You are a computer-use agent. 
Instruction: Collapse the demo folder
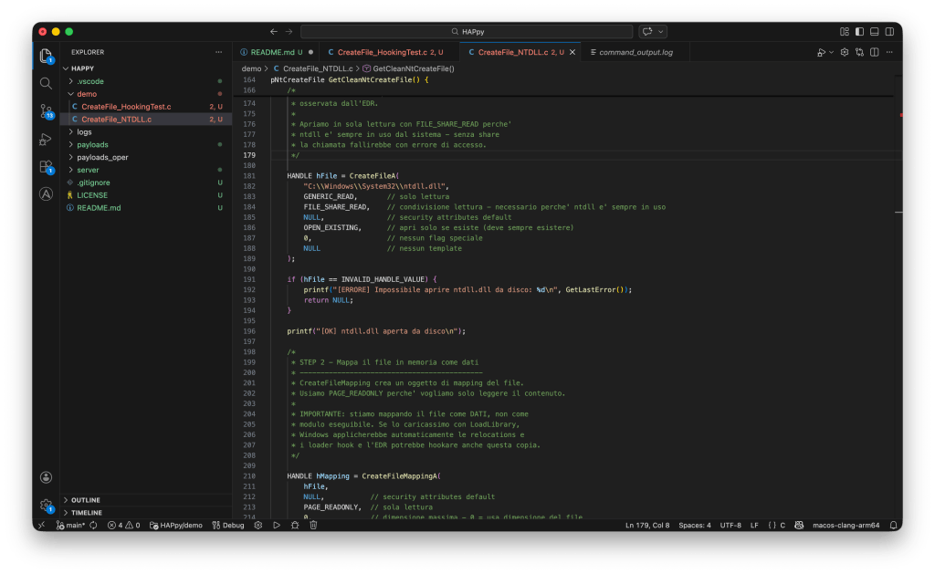click(86, 94)
